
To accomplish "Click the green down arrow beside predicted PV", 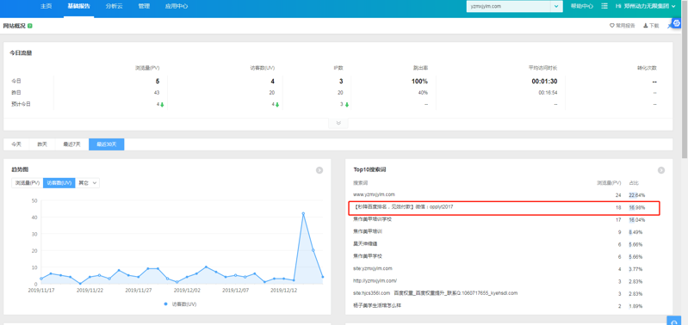I will [162, 105].
